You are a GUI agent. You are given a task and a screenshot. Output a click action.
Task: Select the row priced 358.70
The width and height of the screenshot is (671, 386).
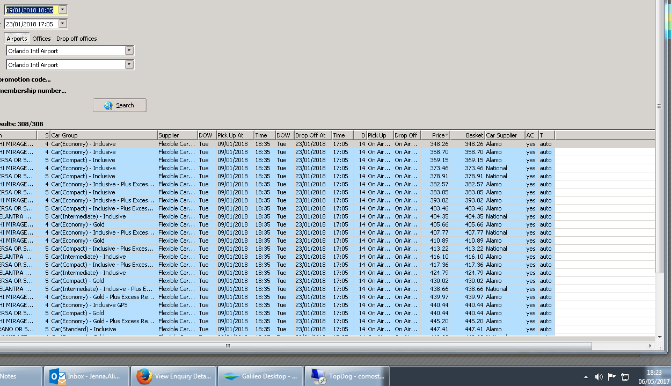tap(277, 152)
